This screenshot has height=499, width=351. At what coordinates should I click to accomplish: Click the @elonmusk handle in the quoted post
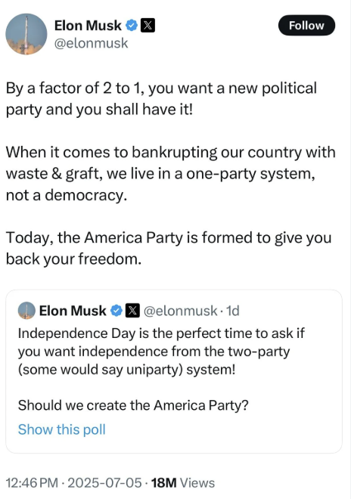coord(181,311)
